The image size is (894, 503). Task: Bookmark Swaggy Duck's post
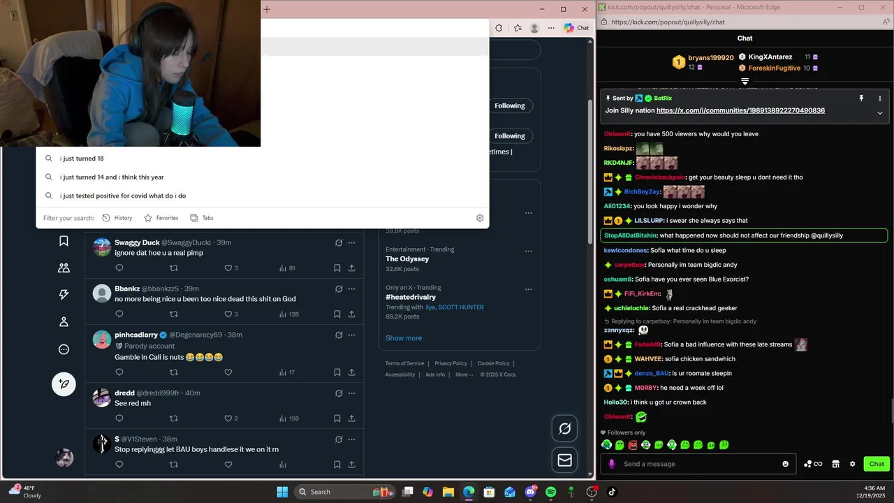pyautogui.click(x=337, y=268)
